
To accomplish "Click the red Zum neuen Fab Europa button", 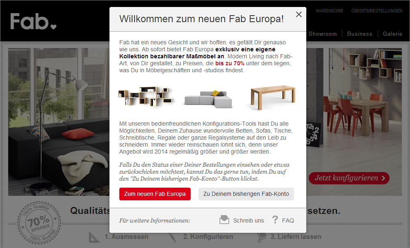I will pyautogui.click(x=155, y=194).
